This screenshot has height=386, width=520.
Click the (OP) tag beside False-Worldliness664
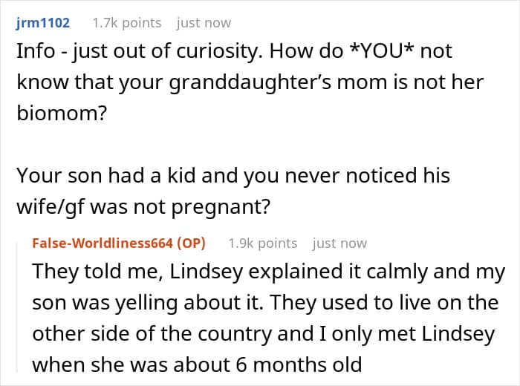192,243
